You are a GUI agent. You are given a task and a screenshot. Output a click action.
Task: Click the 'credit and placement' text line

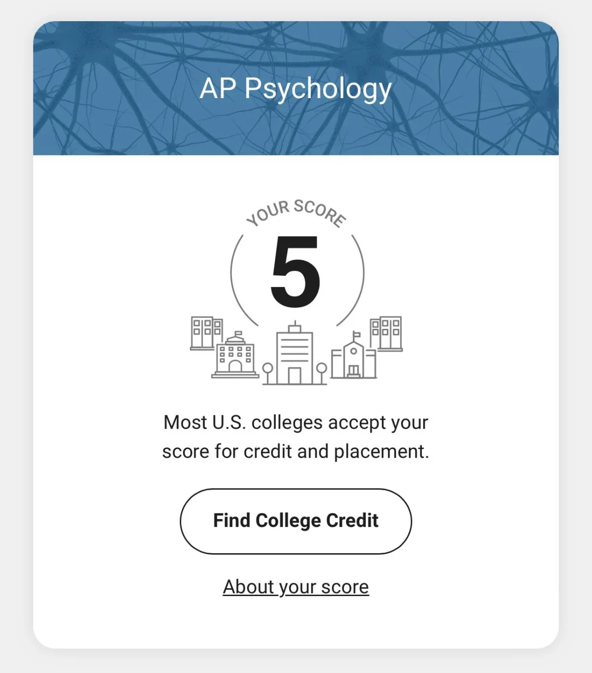(296, 452)
